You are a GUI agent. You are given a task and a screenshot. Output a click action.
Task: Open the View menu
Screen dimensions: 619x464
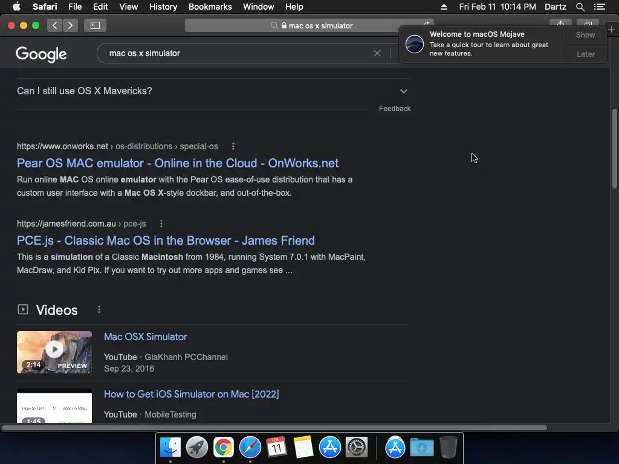click(128, 7)
